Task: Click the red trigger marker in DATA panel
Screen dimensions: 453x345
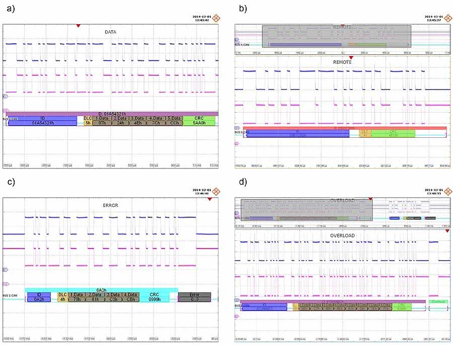Action: 78,26
